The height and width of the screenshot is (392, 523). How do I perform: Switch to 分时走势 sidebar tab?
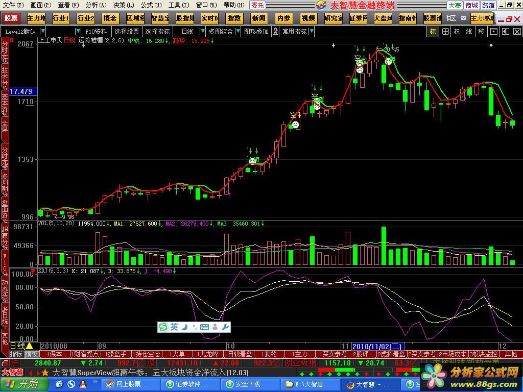pyautogui.click(x=5, y=52)
